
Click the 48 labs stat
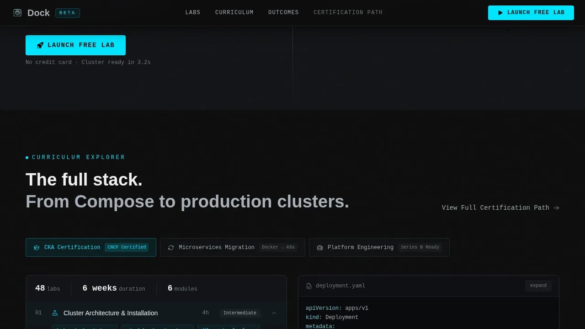point(48,288)
